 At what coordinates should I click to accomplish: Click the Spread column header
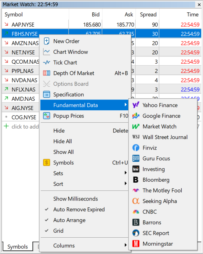[148, 15]
